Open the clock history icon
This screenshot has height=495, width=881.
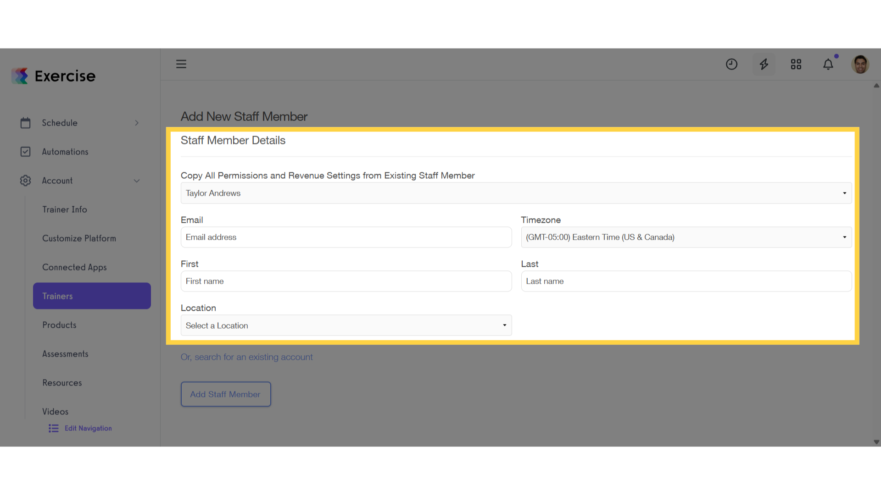click(x=731, y=64)
